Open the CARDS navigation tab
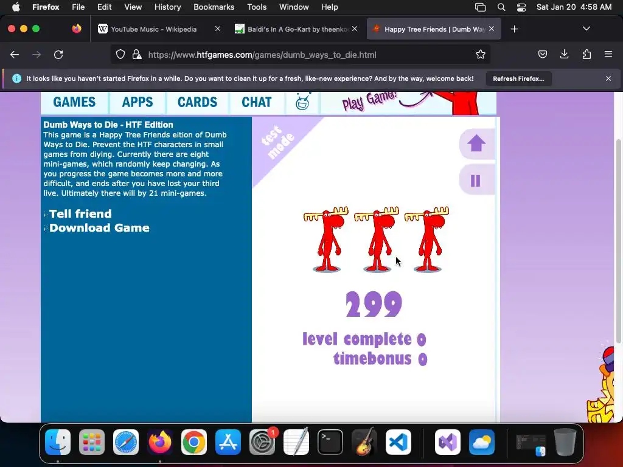The height and width of the screenshot is (467, 623). tap(198, 102)
